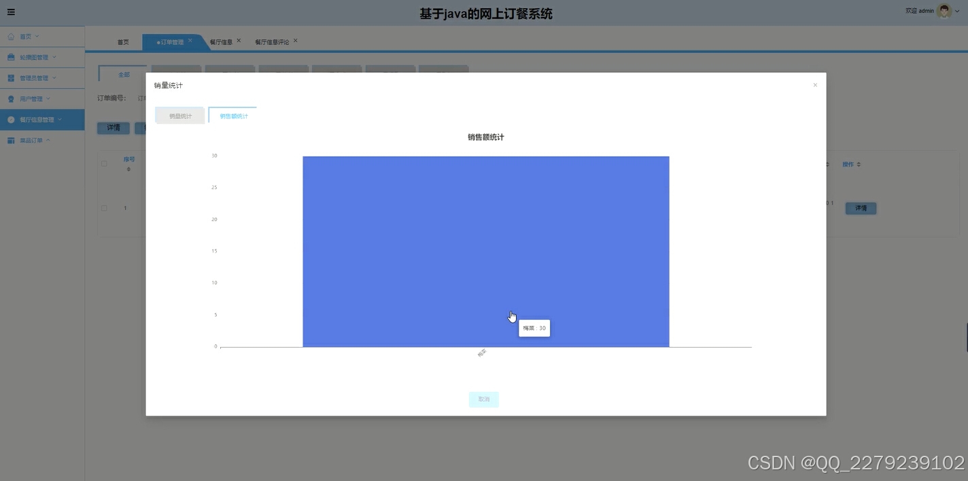Expand the 用户管理 sidebar menu
The height and width of the screenshot is (481, 968).
pyautogui.click(x=49, y=98)
